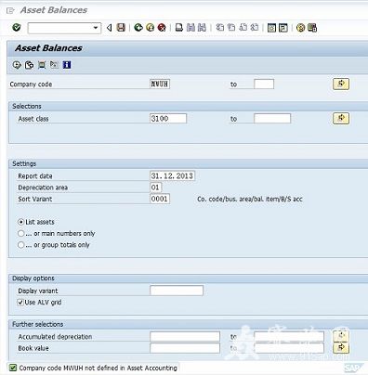Click the Customize Local Layout icon
The width and height of the screenshot is (368, 375).
(312, 28)
